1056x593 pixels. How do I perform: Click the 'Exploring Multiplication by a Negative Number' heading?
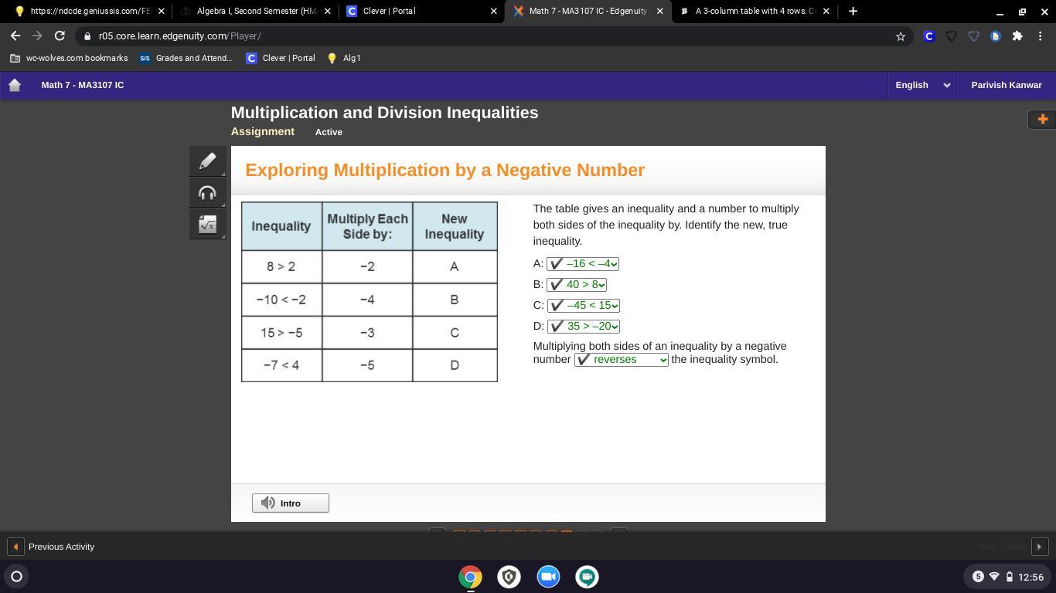coord(445,170)
